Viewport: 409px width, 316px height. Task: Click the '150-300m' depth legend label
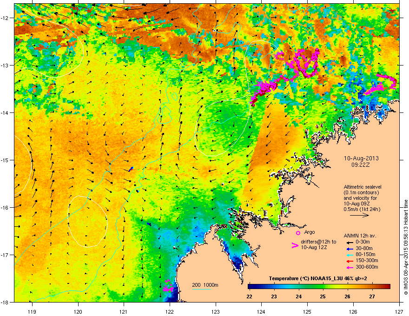click(367, 260)
